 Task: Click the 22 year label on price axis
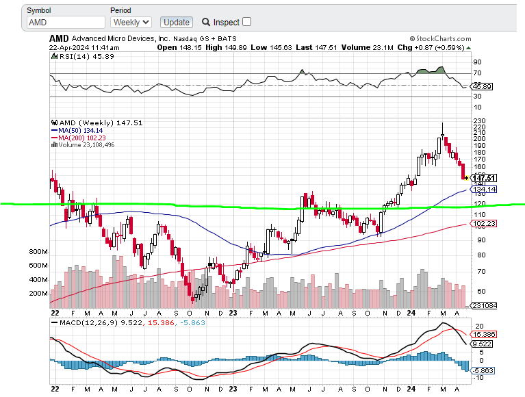[x=55, y=313]
